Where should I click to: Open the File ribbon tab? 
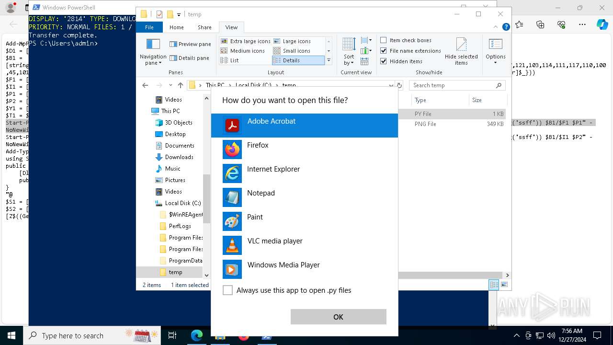(149, 27)
